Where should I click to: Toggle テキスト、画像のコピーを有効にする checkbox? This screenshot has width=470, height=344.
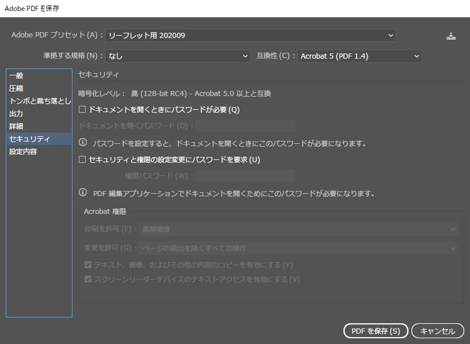(88, 265)
